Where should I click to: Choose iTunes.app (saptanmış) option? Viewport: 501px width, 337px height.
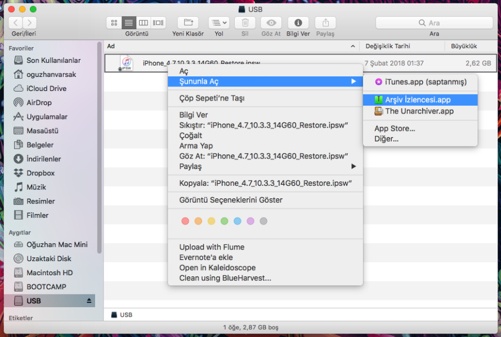426,82
